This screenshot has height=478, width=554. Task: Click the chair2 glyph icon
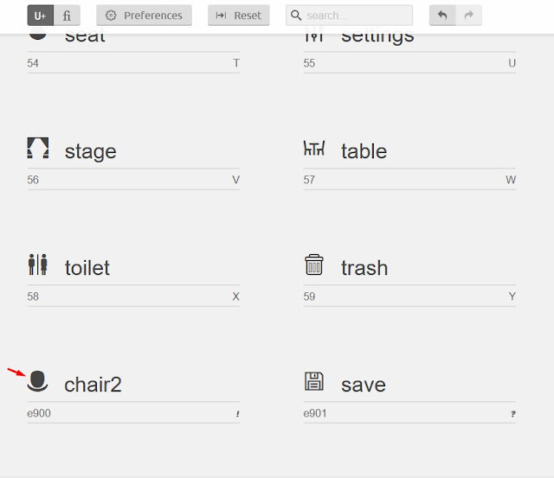pos(38,381)
